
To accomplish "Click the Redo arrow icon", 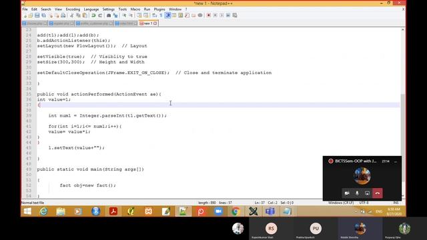I will click(100, 15).
